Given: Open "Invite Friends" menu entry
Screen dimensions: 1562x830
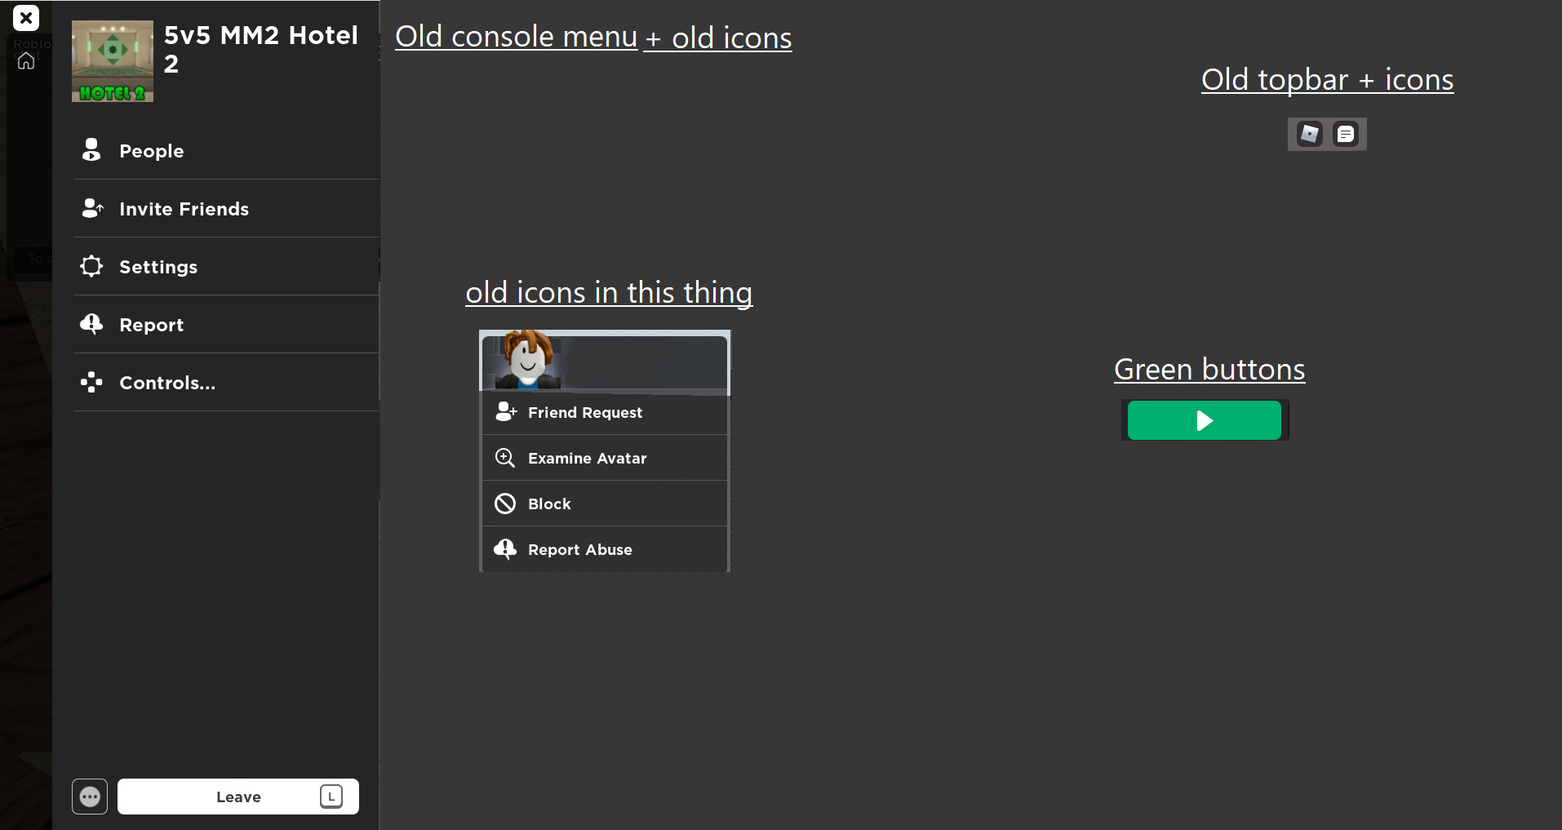Looking at the screenshot, I should [x=184, y=208].
